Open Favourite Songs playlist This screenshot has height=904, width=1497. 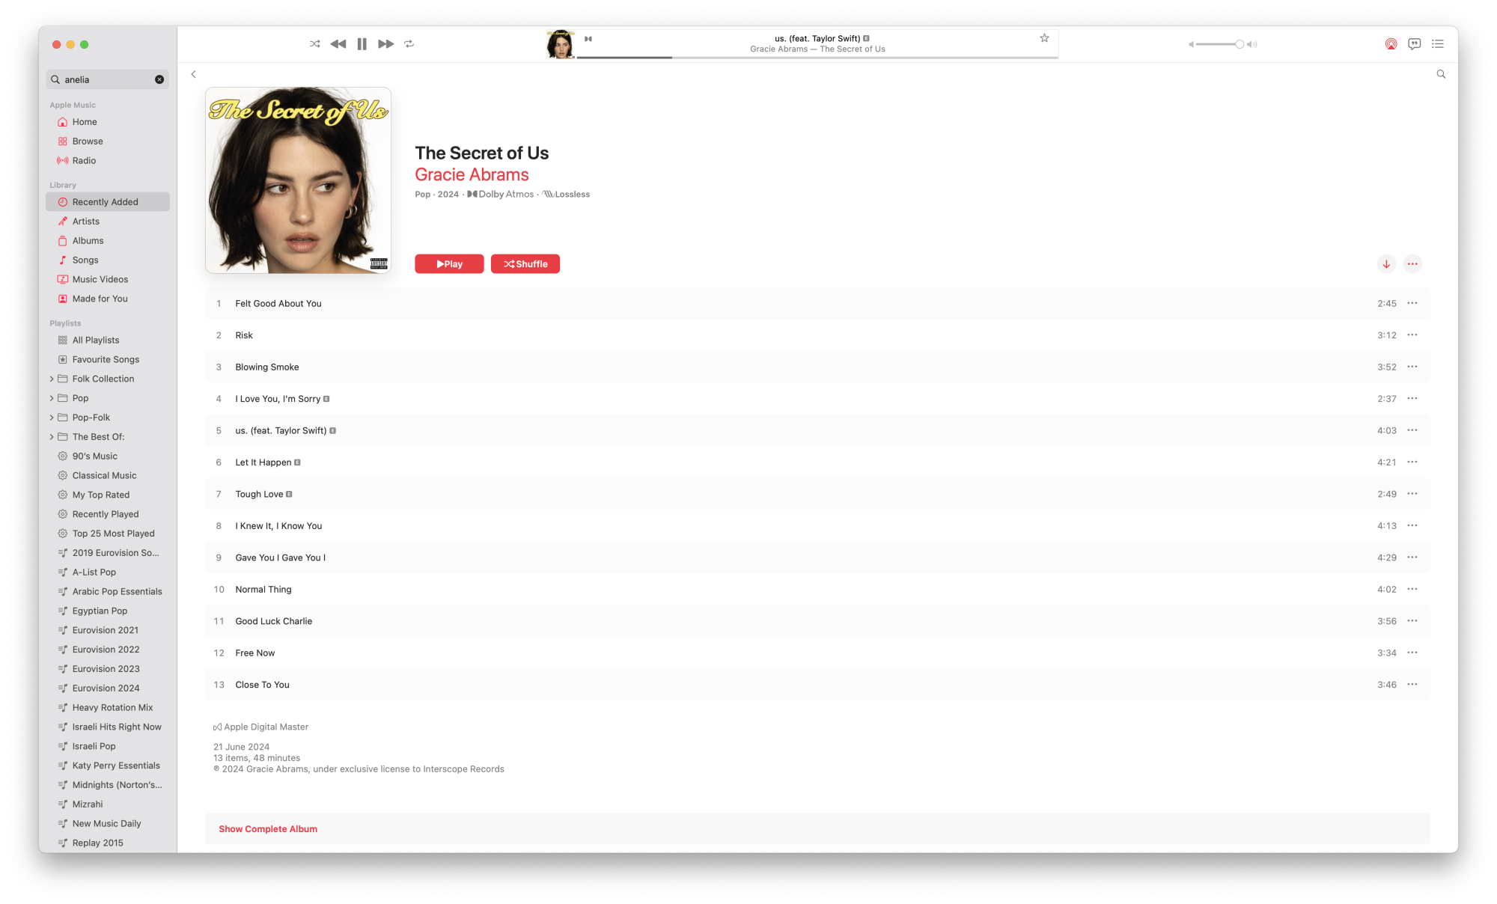108,360
